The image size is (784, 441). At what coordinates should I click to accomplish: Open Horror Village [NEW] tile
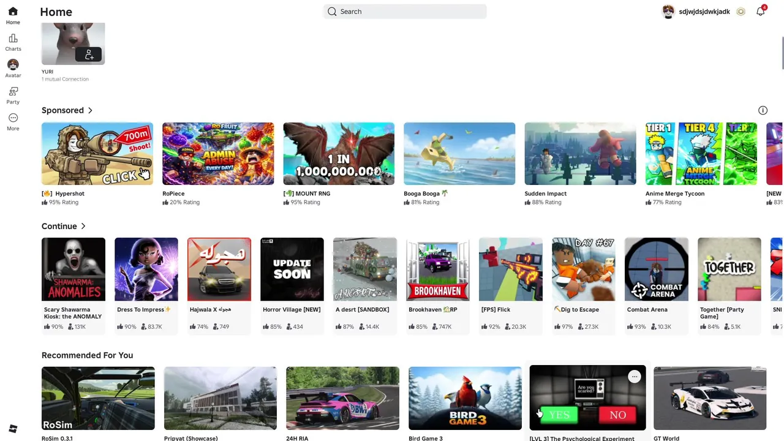coord(292,285)
